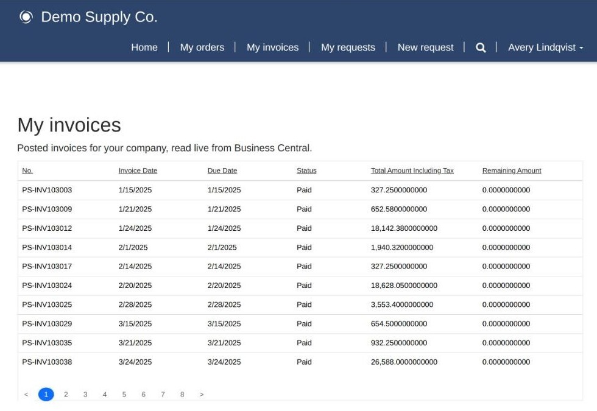Select the My invoices navigation item
This screenshot has width=597, height=411.
pos(273,47)
